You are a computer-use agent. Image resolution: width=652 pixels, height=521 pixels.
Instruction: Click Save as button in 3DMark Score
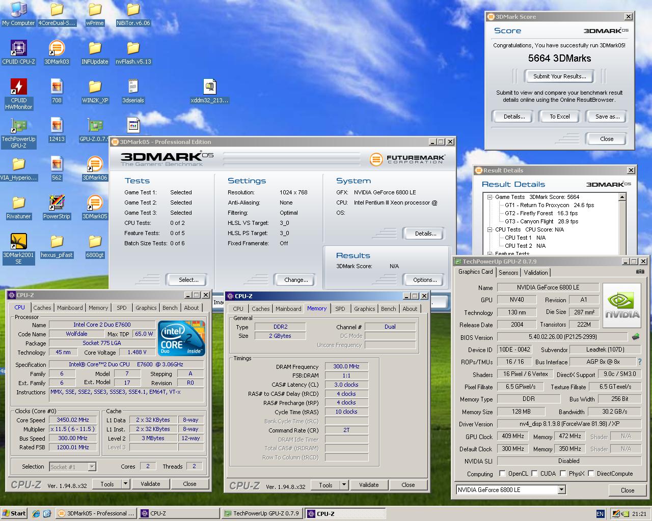click(x=608, y=117)
